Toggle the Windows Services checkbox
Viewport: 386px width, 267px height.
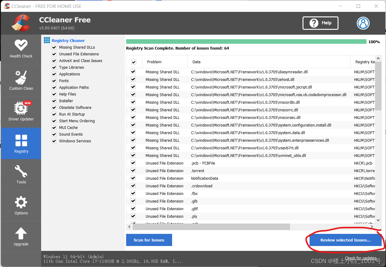[x=54, y=141]
